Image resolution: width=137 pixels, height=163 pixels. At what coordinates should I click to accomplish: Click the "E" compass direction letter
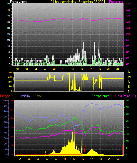click(x=129, y=86)
